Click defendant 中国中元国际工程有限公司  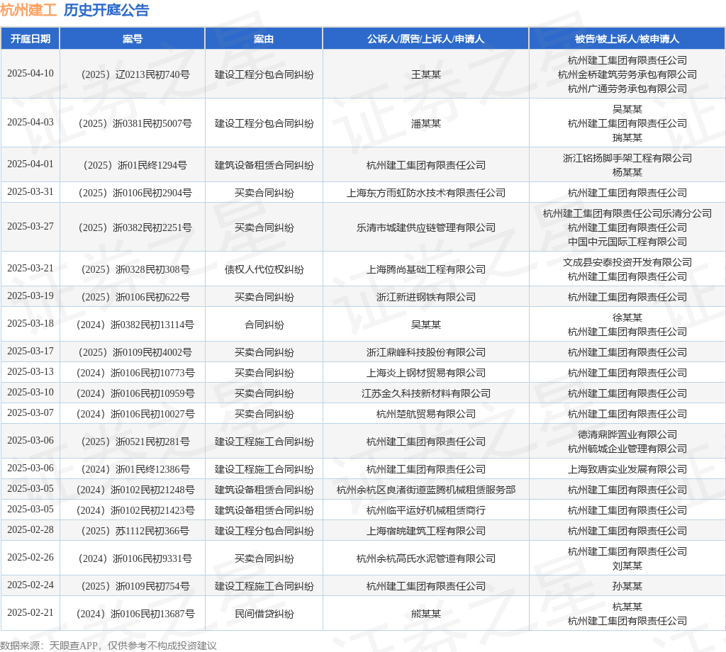coord(627,242)
